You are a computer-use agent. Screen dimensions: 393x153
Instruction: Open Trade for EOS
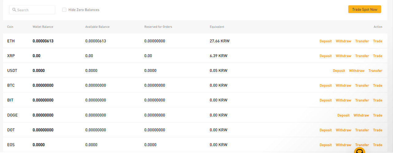tap(377, 145)
